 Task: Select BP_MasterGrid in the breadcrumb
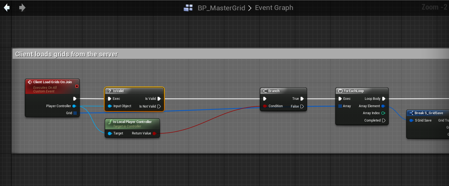(x=221, y=8)
